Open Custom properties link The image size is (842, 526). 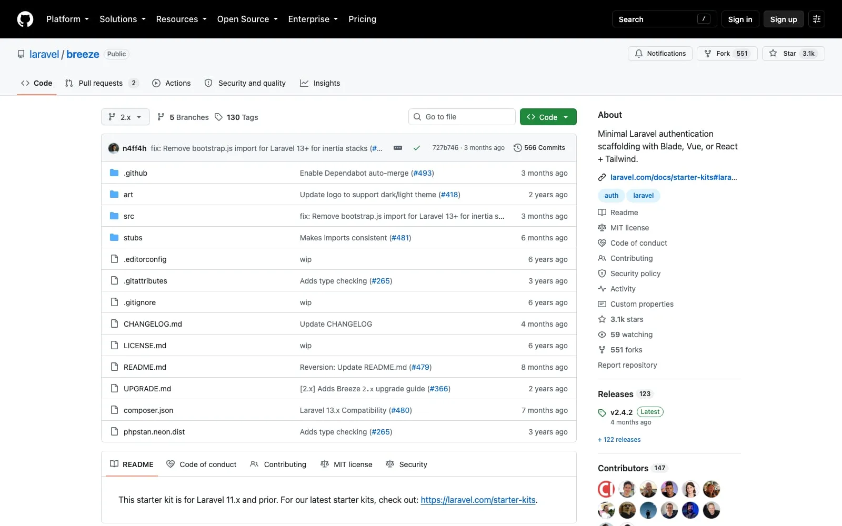pos(636,304)
